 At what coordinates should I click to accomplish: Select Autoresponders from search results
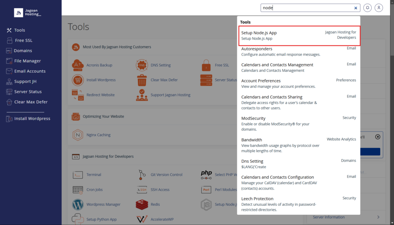[257, 49]
